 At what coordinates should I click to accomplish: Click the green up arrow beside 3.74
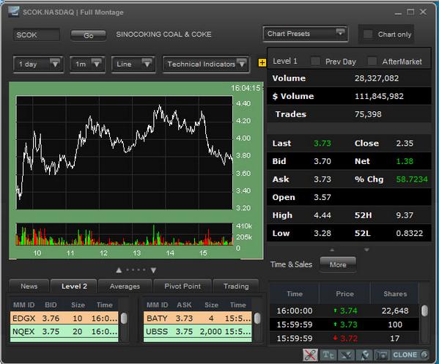click(x=335, y=311)
